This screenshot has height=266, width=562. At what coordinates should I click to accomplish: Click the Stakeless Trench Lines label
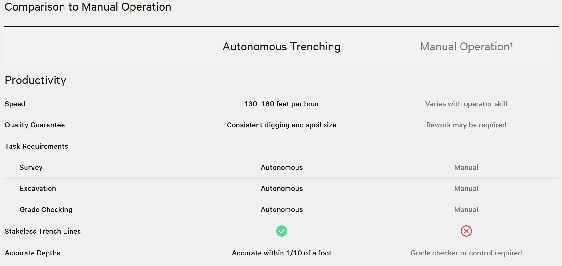[x=43, y=231]
